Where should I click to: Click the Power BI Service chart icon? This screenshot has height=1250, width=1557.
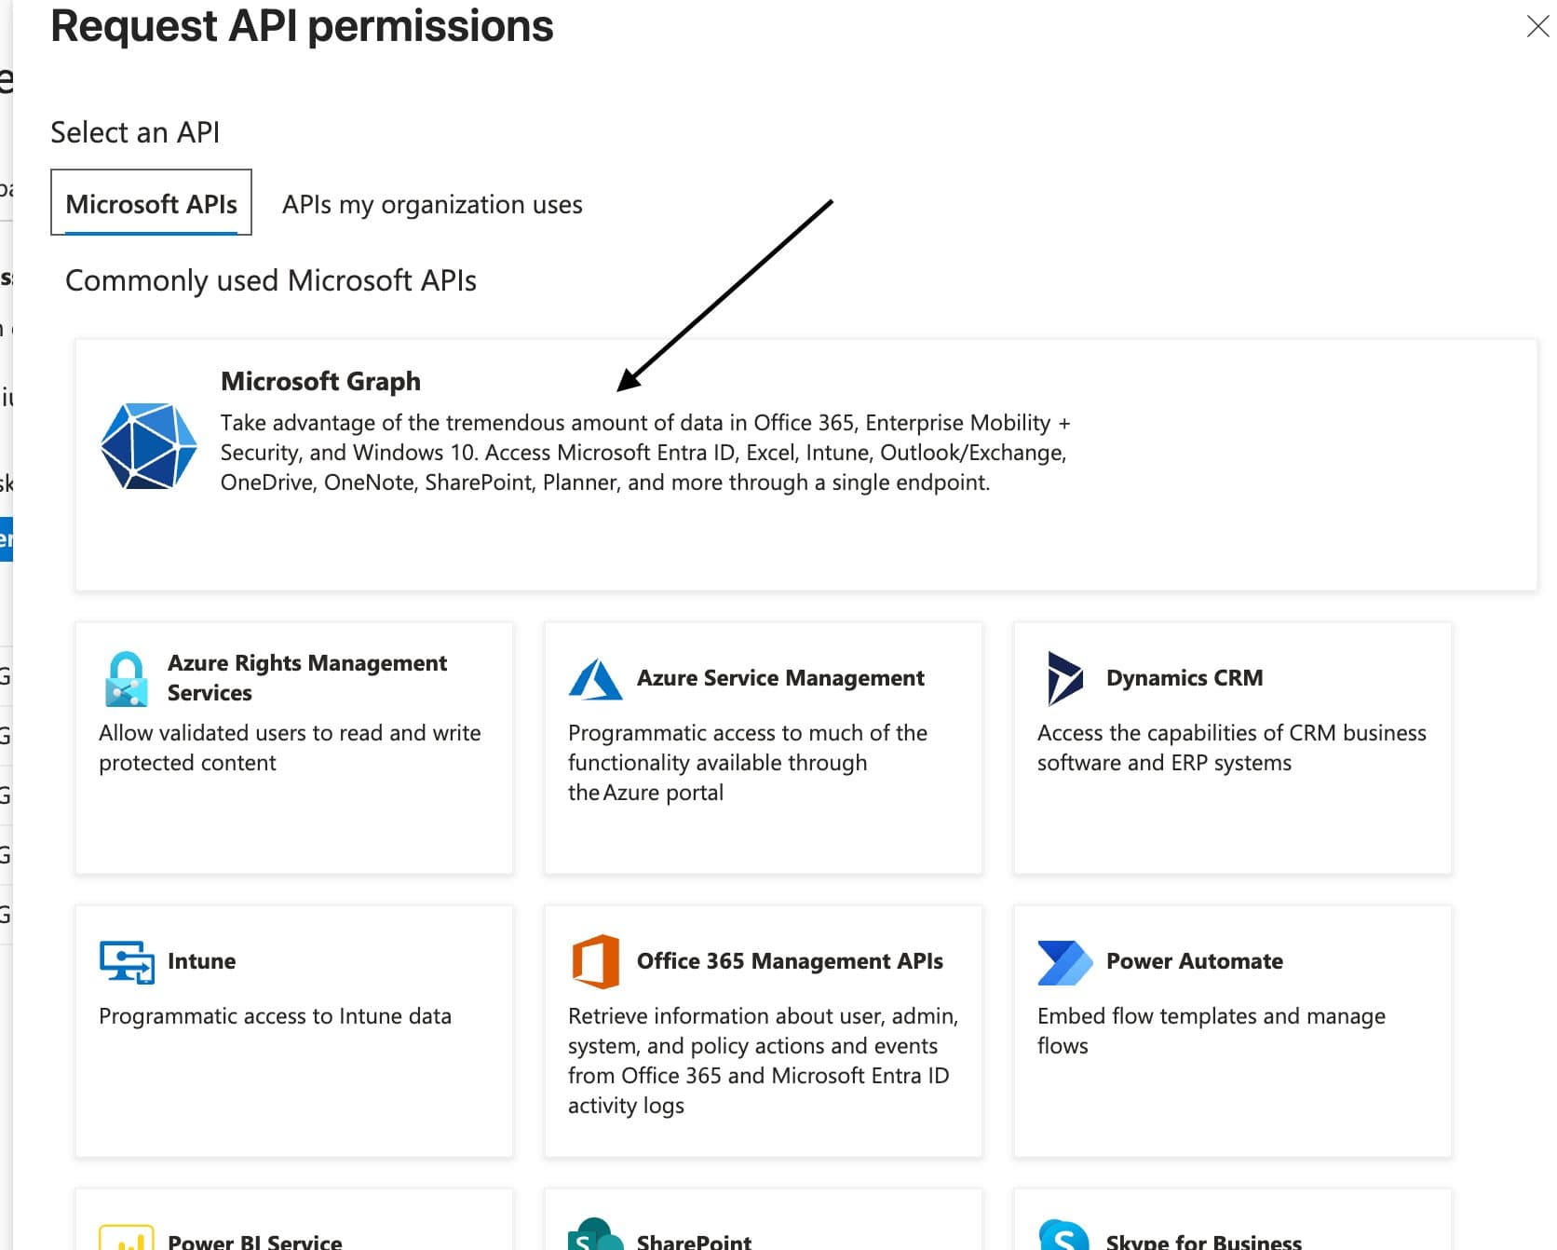[127, 1237]
